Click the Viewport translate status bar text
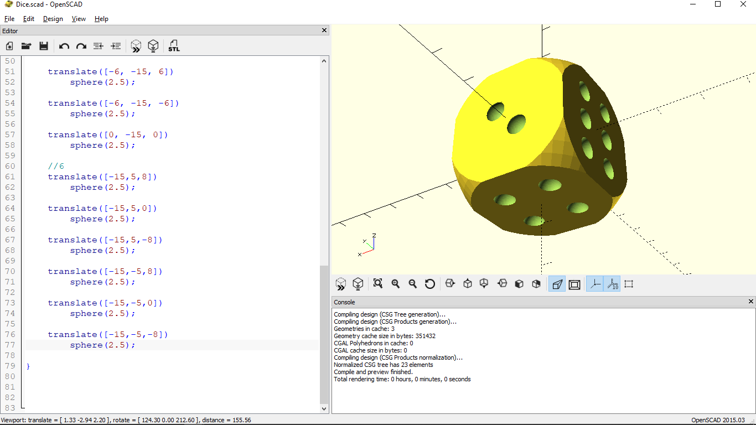The width and height of the screenshot is (756, 425). coord(126,420)
